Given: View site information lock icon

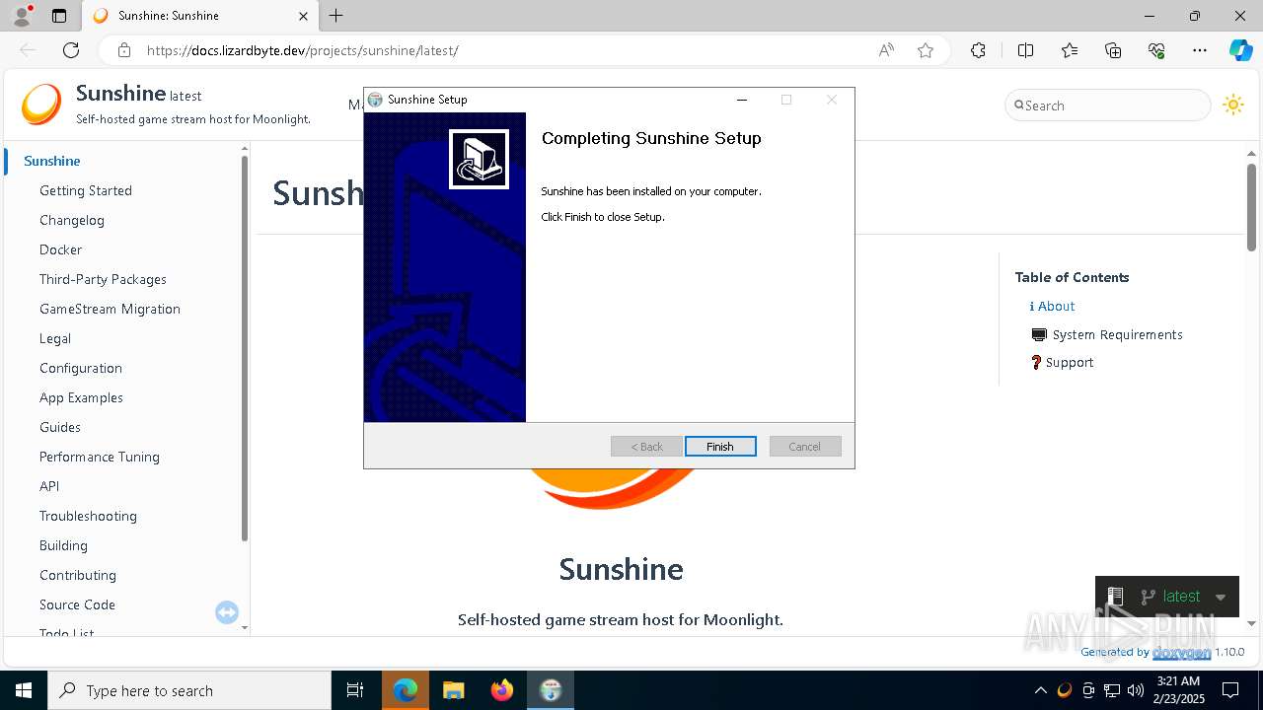Looking at the screenshot, I should [123, 50].
